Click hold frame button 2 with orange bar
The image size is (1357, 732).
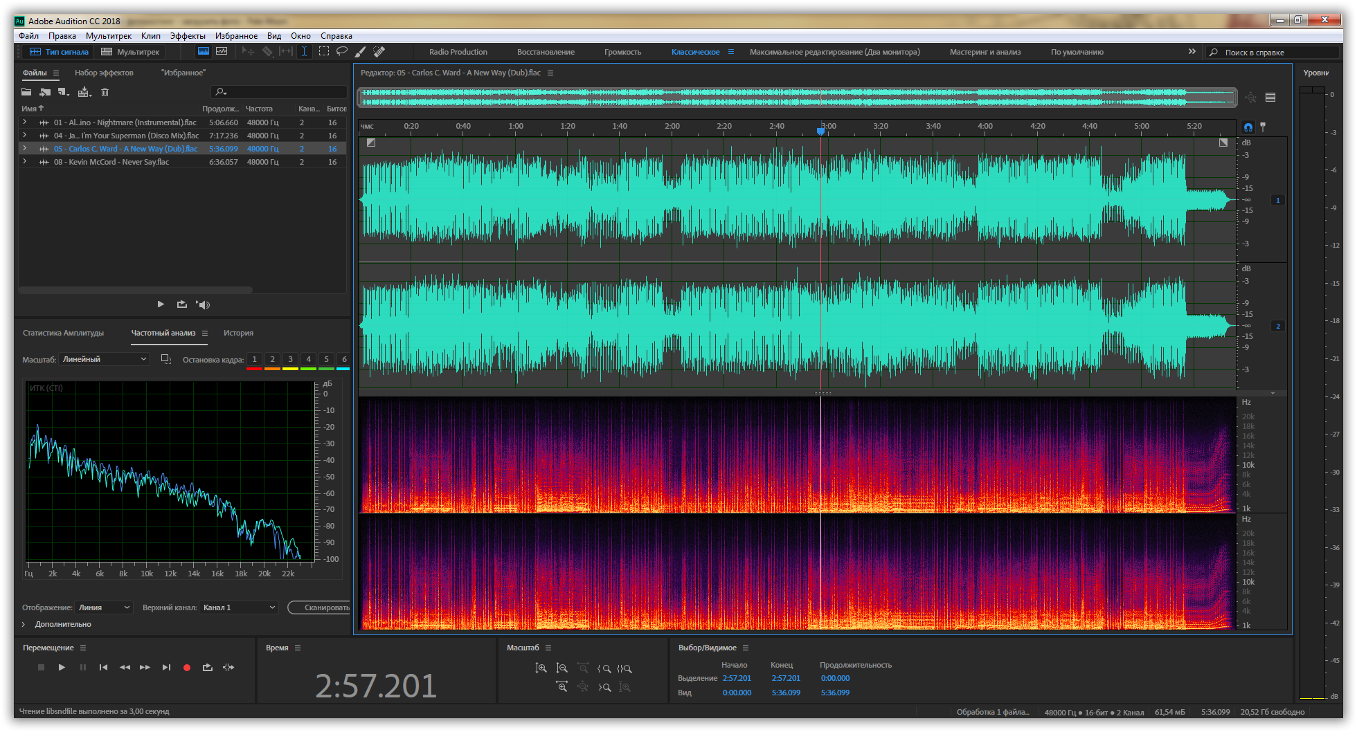(272, 360)
